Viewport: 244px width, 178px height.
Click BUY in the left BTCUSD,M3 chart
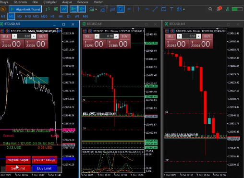click(42, 36)
